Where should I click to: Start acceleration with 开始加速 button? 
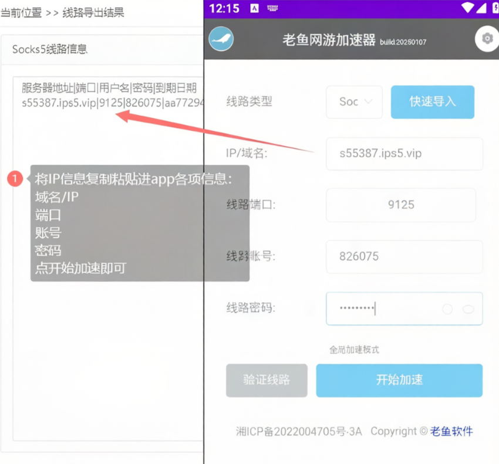pos(399,380)
